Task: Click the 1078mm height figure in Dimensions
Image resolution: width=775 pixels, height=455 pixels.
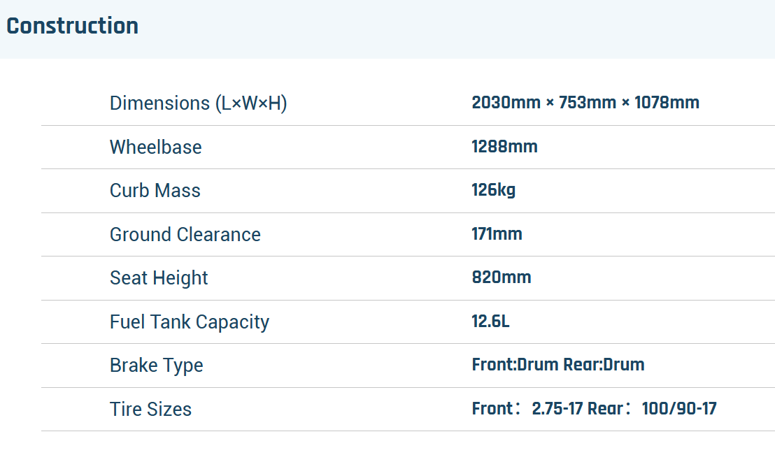Action: coord(667,103)
